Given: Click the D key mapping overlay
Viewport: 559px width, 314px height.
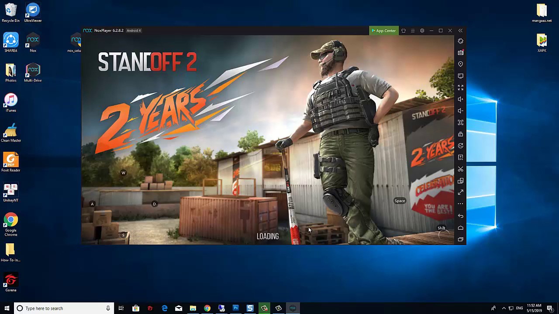Looking at the screenshot, I should [x=154, y=204].
